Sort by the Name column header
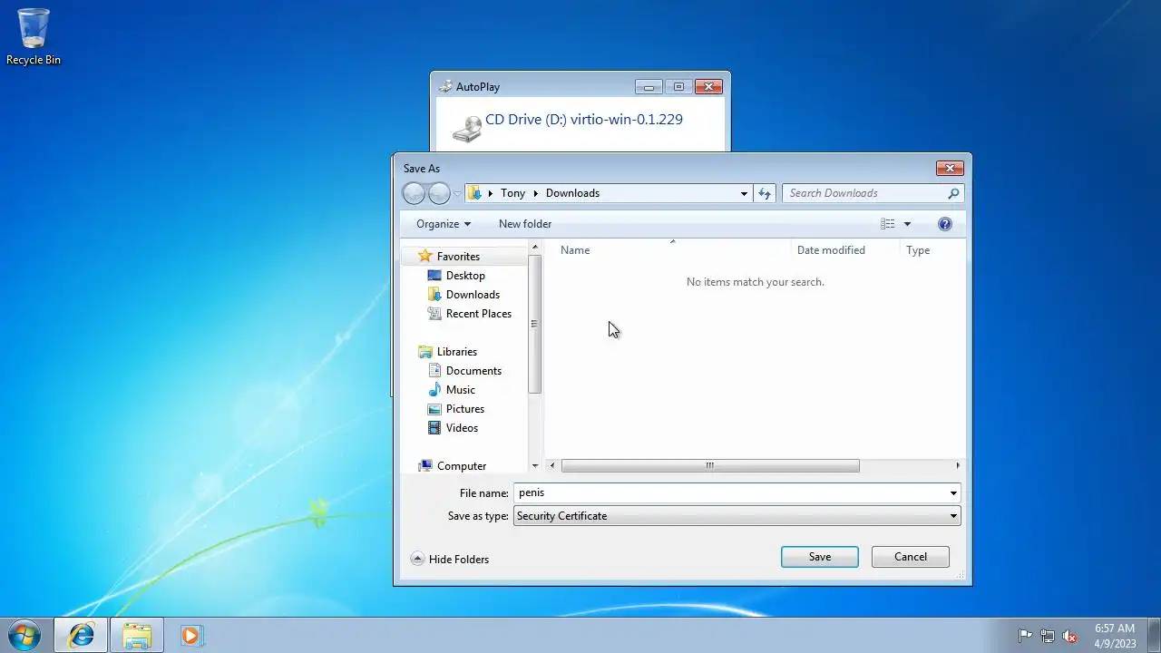The image size is (1161, 653). click(575, 250)
